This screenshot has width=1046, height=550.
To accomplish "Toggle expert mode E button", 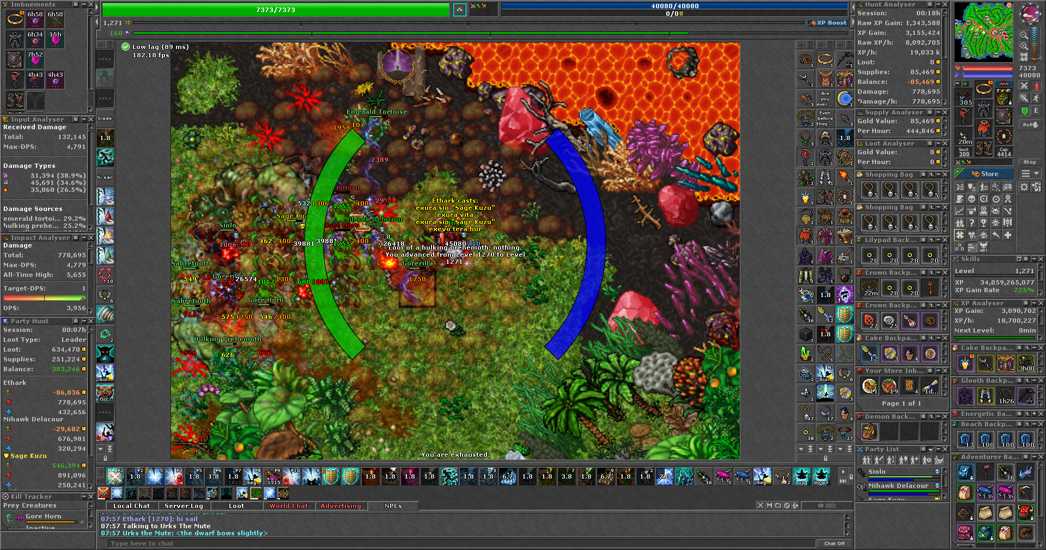I will click(1036, 111).
